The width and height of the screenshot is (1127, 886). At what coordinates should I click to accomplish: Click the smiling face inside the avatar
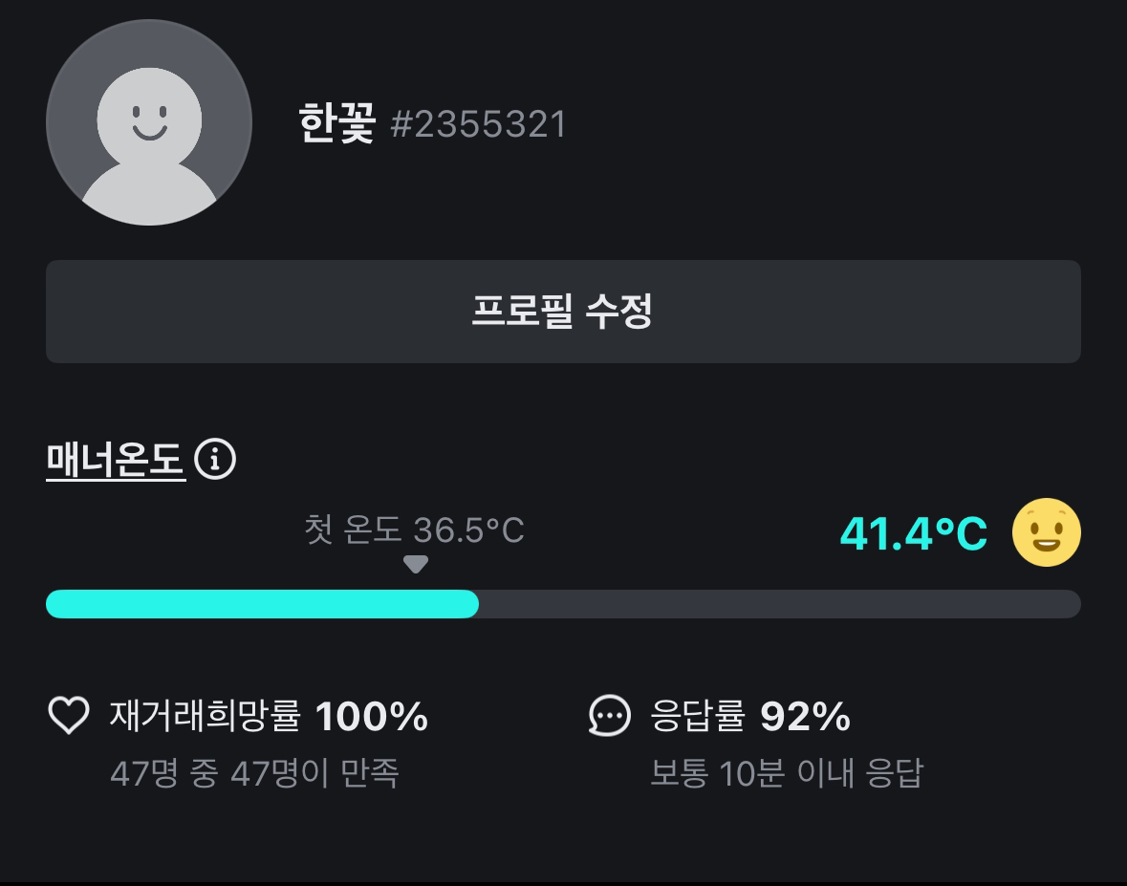click(x=149, y=122)
